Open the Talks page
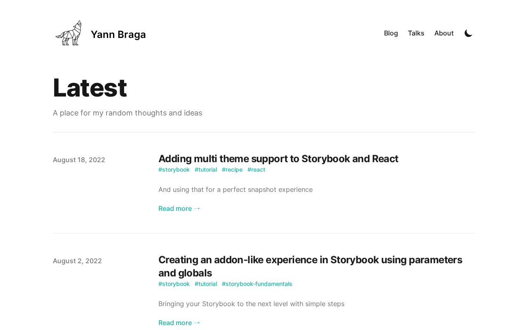This screenshot has width=528, height=330. pyautogui.click(x=416, y=33)
